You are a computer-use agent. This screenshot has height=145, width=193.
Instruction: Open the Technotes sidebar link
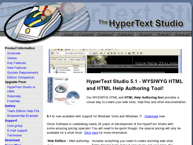click(14, 135)
